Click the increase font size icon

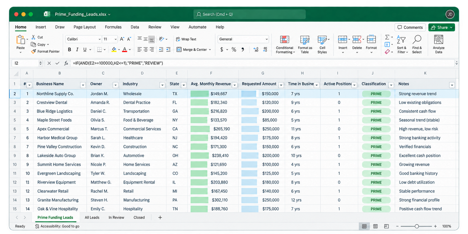coord(122,39)
